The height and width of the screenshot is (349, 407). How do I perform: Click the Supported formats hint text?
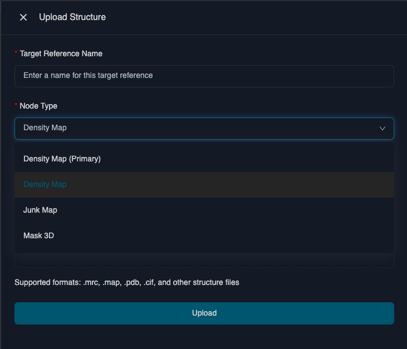click(126, 282)
